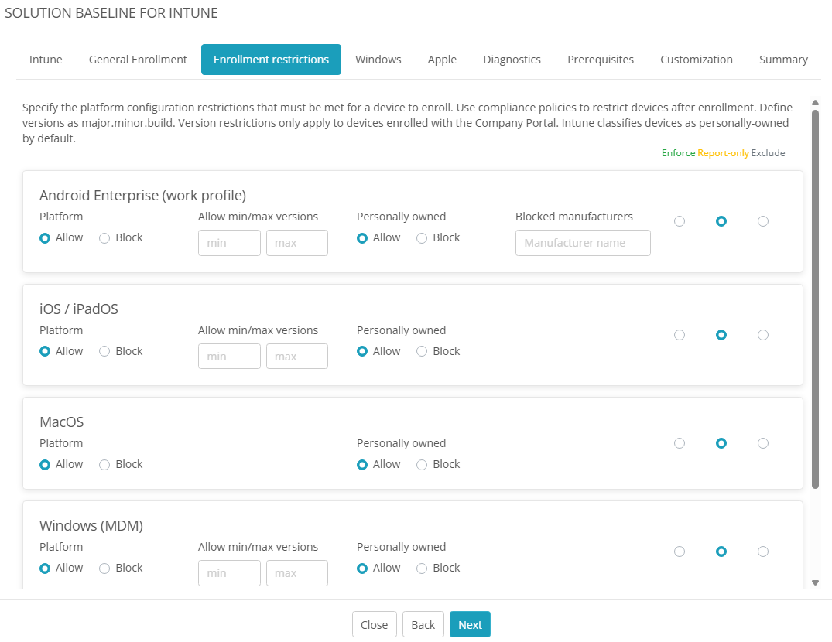Screen dimensions: 832x642
Task: Switch to General Enrollment tab
Action: pyautogui.click(x=138, y=60)
